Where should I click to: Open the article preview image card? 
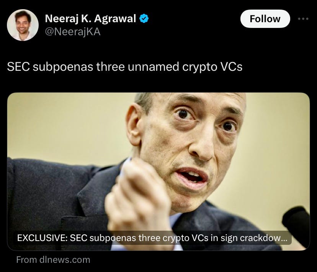tap(158, 171)
